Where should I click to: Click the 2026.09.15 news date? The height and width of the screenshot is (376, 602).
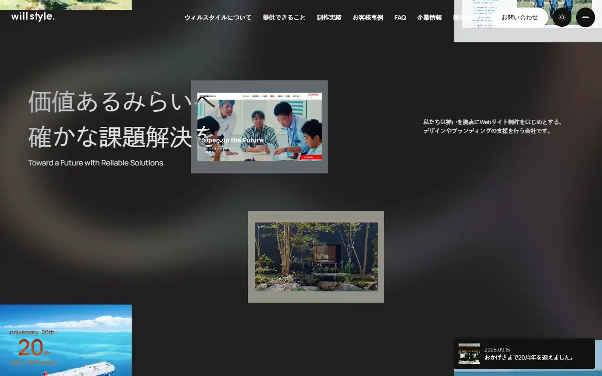497,350
